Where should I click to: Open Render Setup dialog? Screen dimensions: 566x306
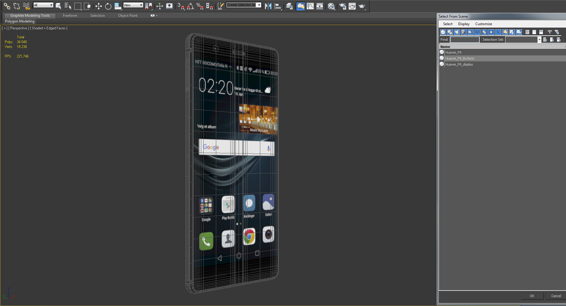pyautogui.click(x=343, y=6)
